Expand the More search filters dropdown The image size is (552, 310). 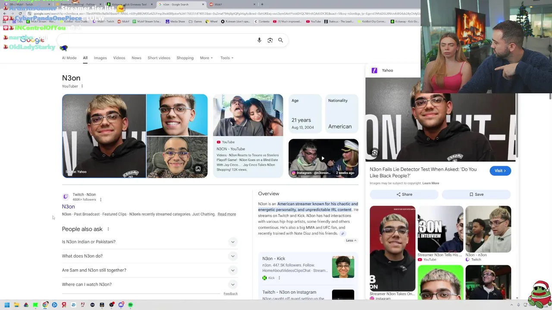pos(206,58)
